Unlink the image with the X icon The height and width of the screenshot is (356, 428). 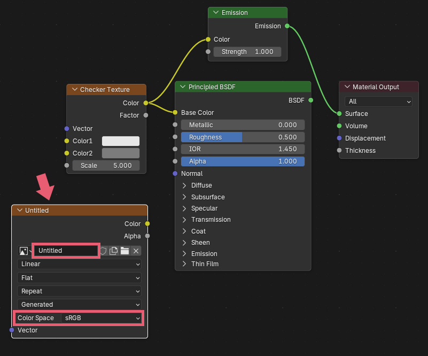tap(136, 251)
